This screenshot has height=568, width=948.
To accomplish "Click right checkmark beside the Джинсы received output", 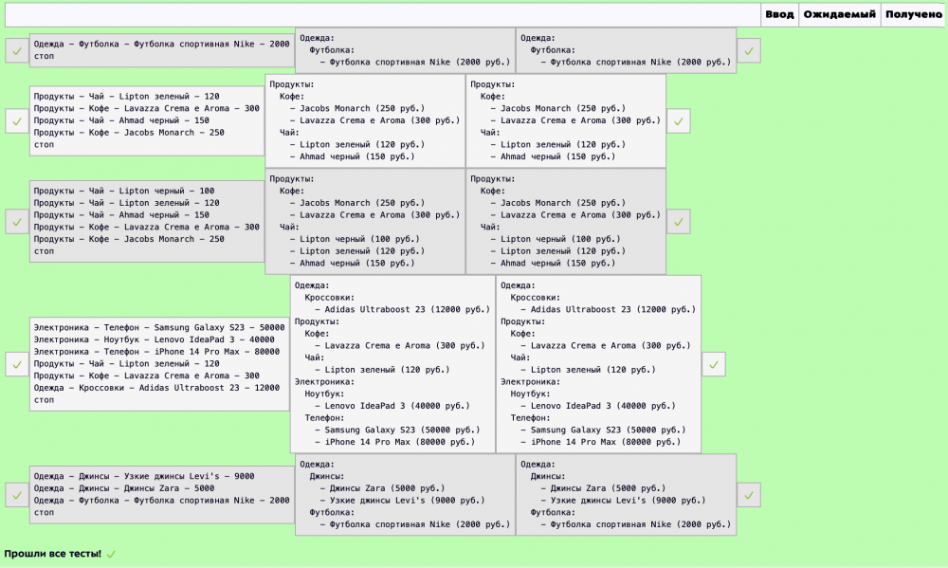I will point(749,495).
